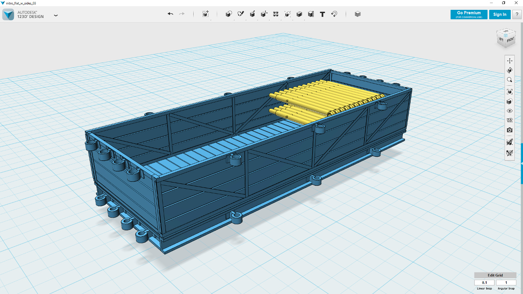Select the Text tool
The height and width of the screenshot is (294, 523).
(322, 14)
